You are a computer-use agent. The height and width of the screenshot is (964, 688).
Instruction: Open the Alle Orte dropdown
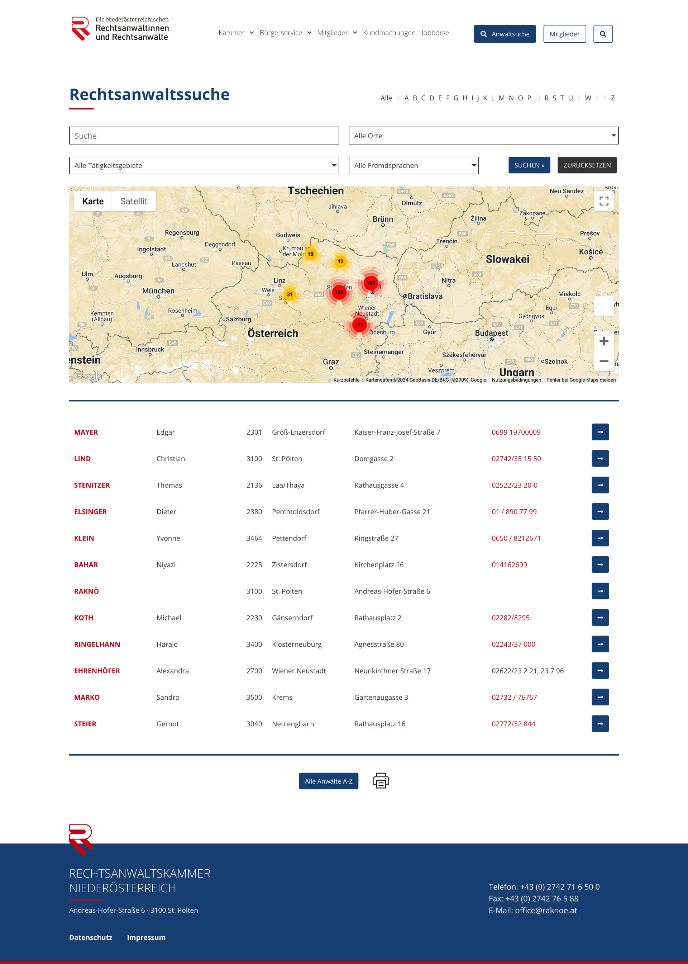(483, 136)
